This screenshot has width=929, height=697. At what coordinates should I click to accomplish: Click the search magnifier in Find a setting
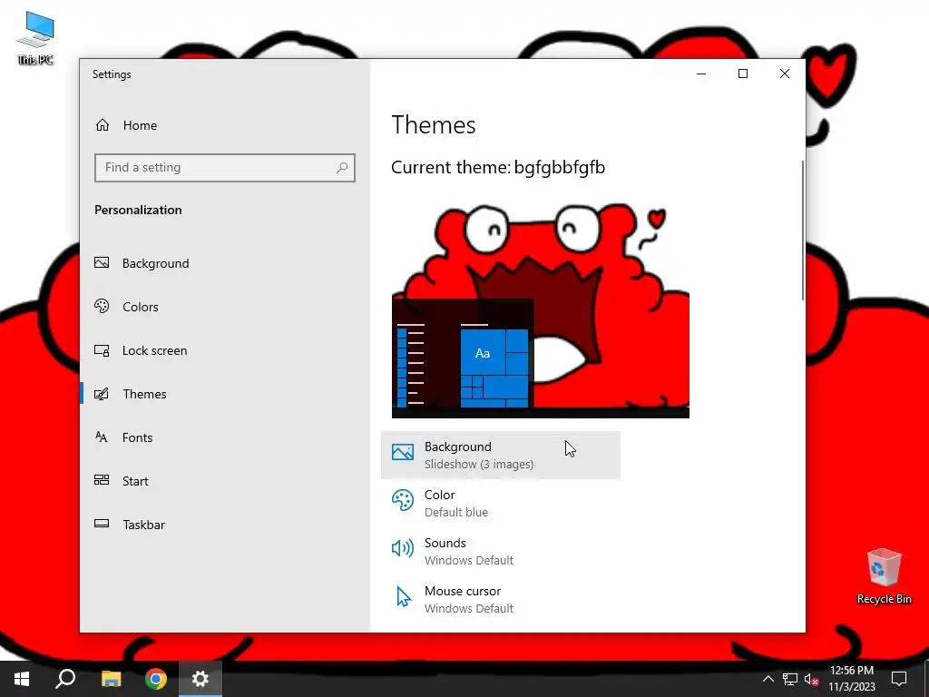[x=342, y=168]
